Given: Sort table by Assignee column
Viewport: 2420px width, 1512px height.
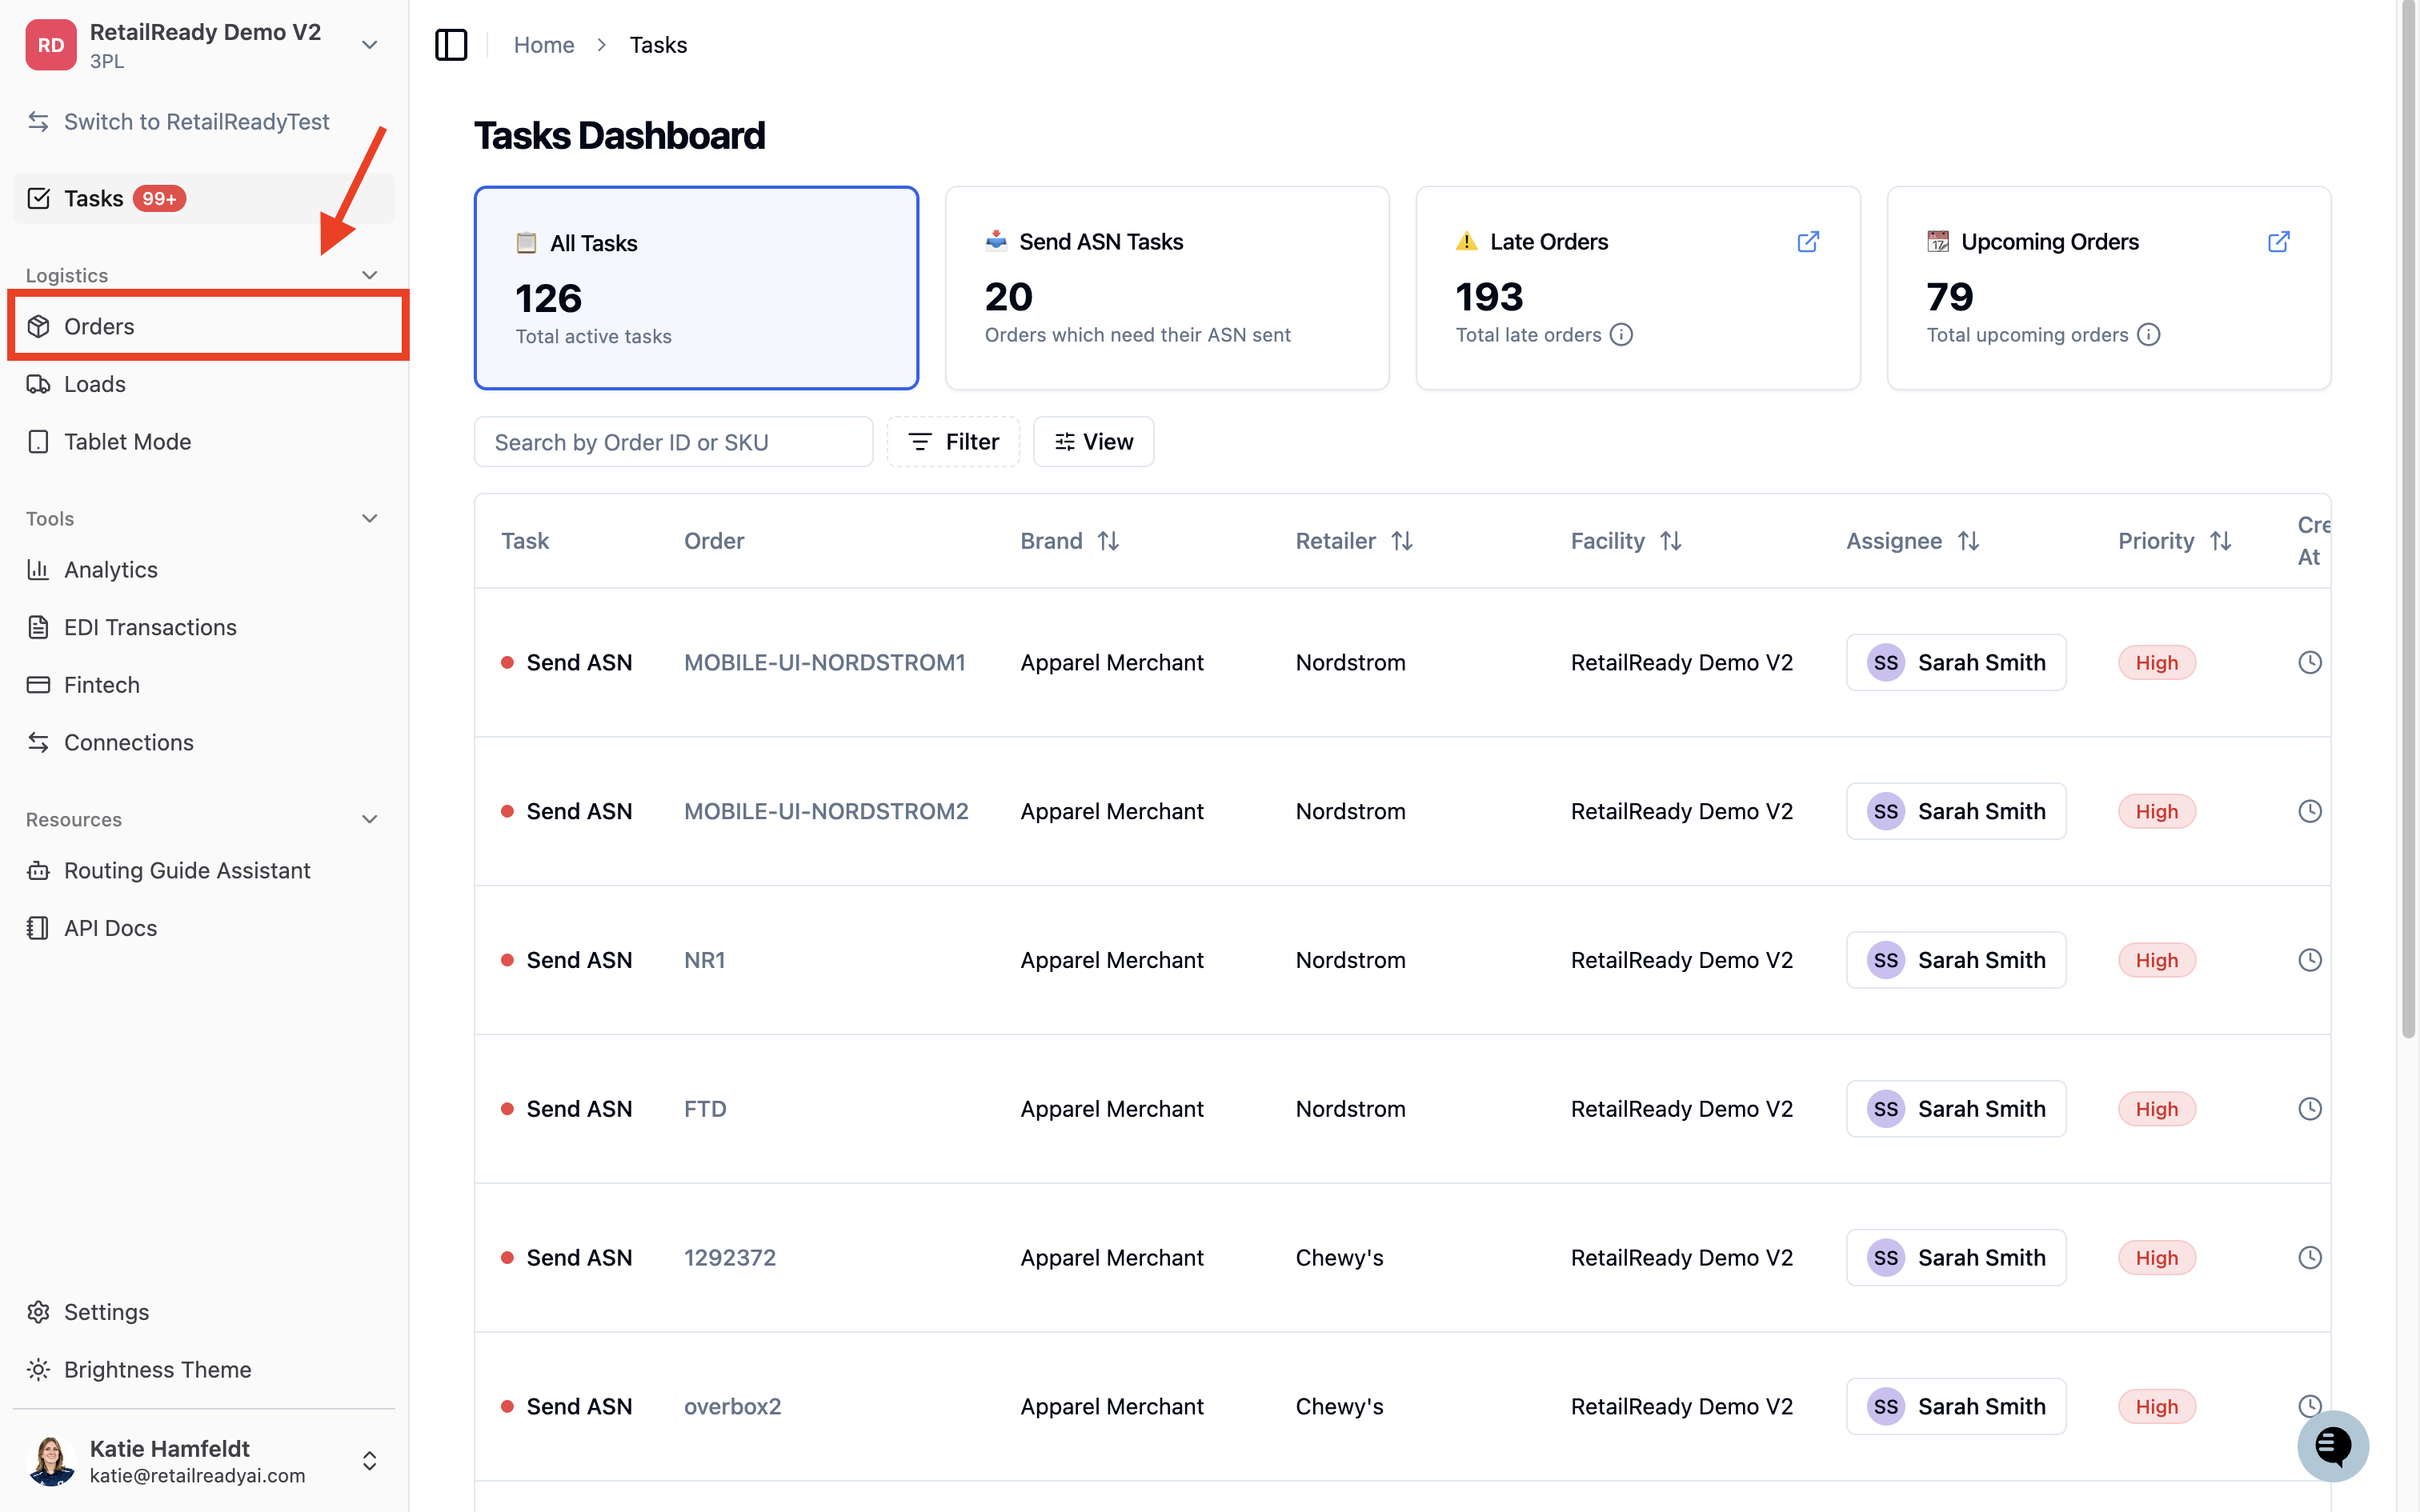Looking at the screenshot, I should pos(1969,541).
